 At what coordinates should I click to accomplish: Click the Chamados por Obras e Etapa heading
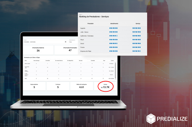point(32,57)
